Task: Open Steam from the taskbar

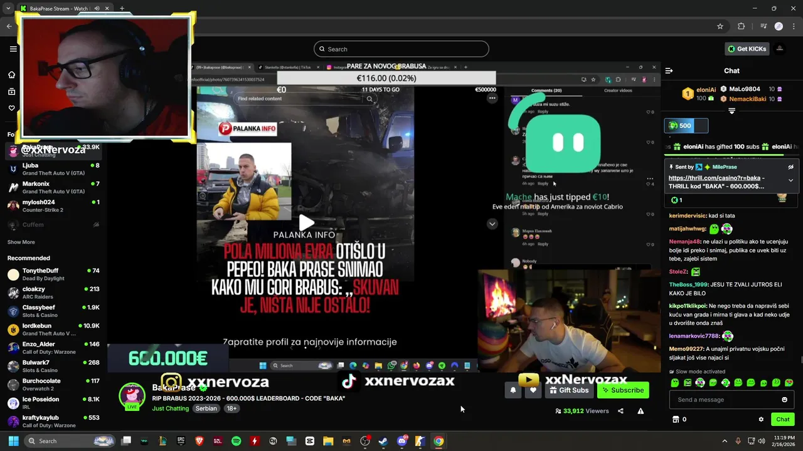Action: point(383,441)
